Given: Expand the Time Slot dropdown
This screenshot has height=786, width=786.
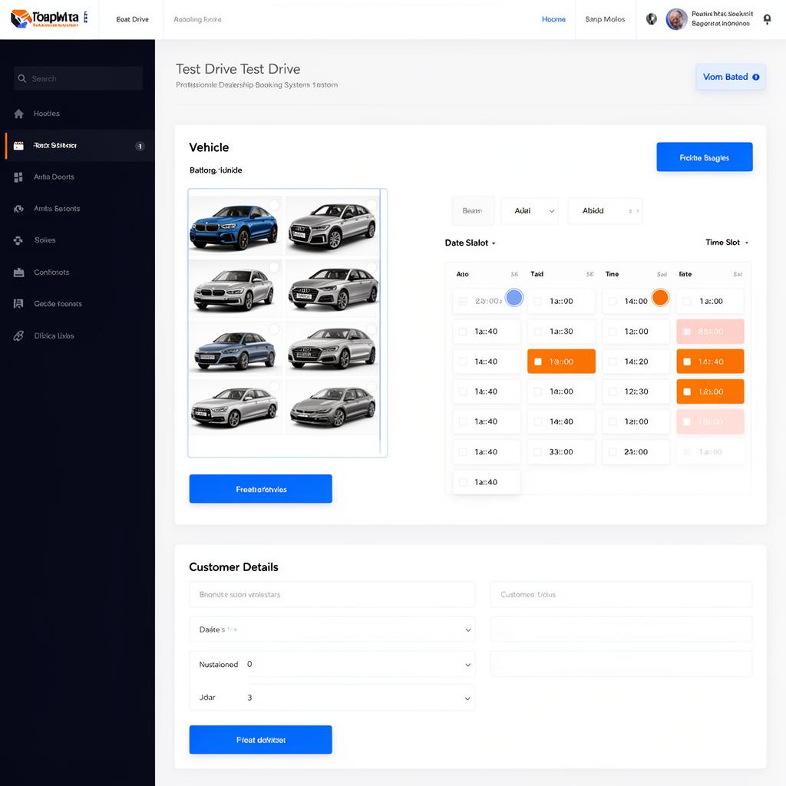Looking at the screenshot, I should [727, 243].
